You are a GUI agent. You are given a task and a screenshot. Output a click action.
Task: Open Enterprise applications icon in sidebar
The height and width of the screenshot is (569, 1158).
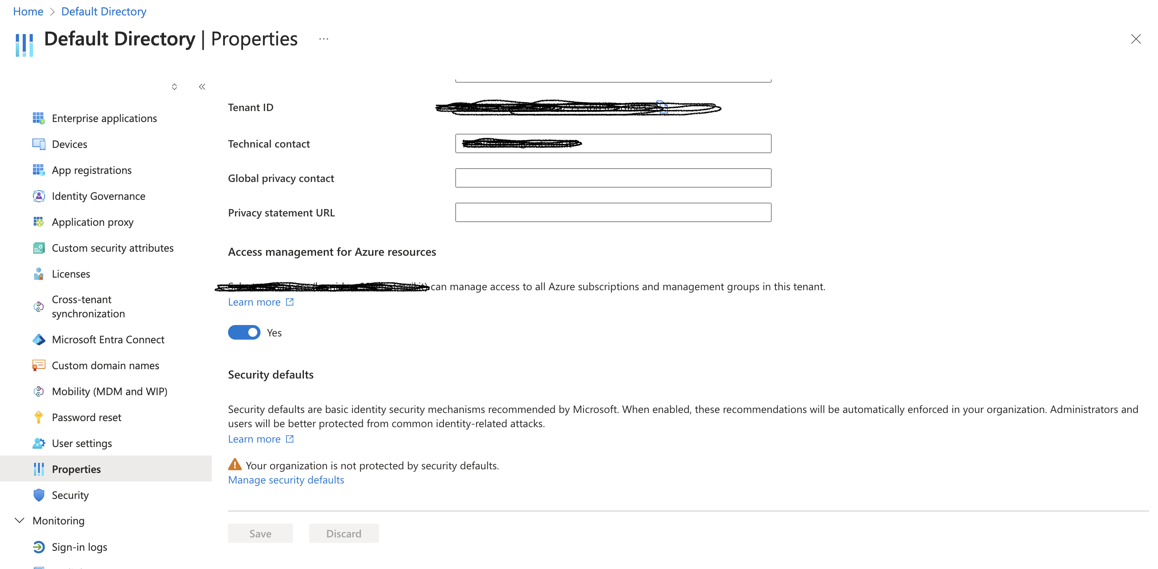pos(39,118)
